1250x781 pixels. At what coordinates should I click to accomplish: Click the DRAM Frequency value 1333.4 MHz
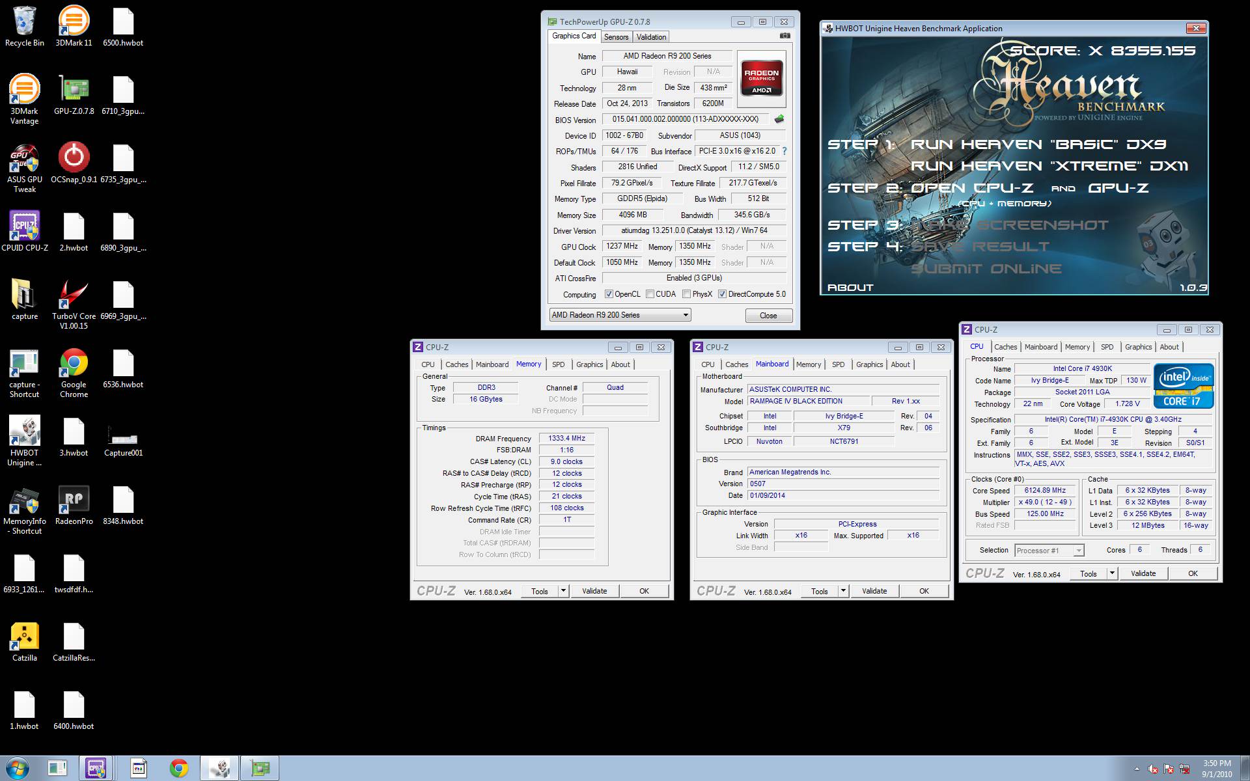[x=566, y=439]
